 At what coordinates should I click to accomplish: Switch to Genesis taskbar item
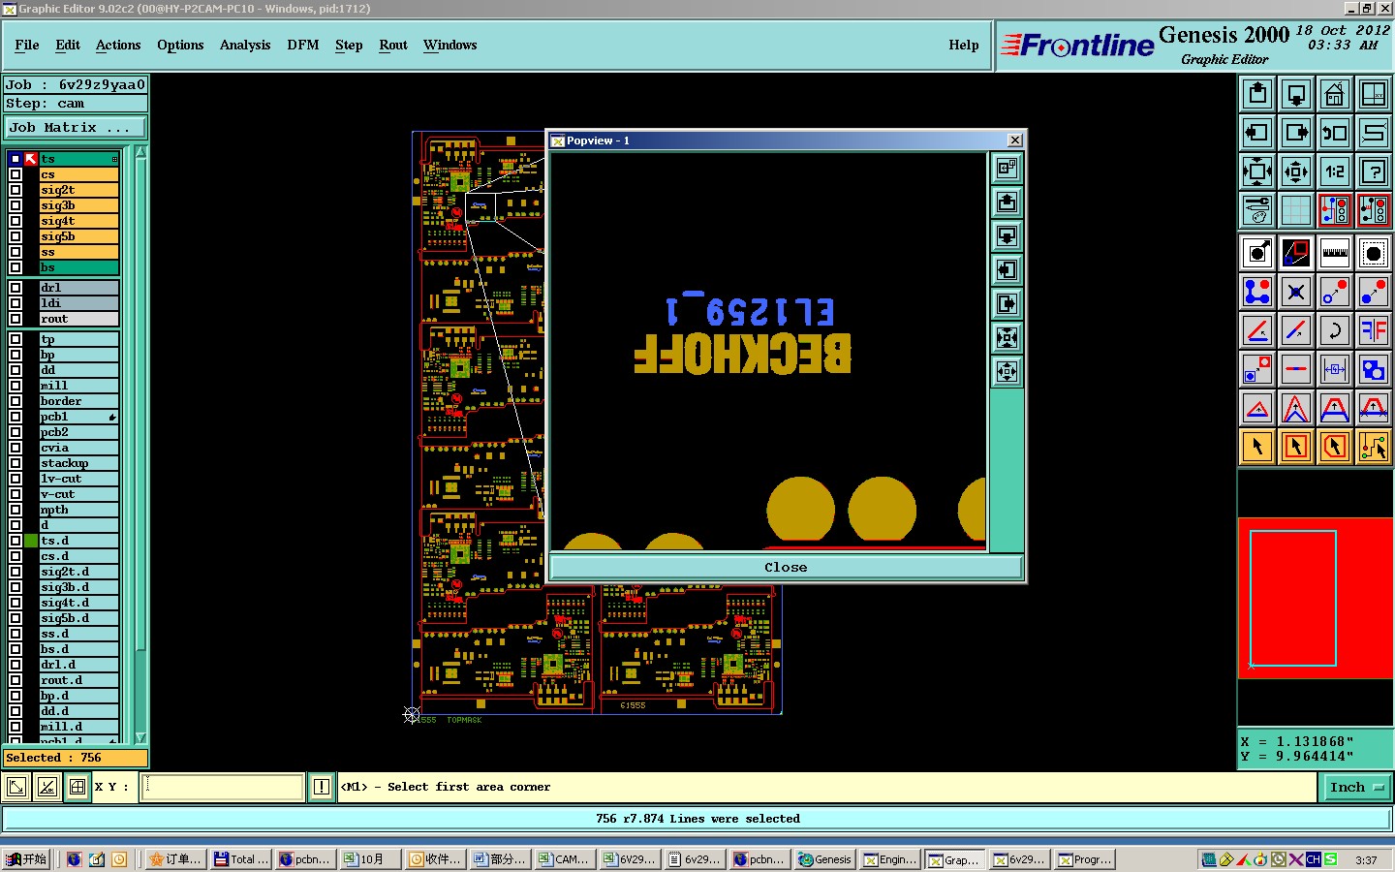(824, 859)
